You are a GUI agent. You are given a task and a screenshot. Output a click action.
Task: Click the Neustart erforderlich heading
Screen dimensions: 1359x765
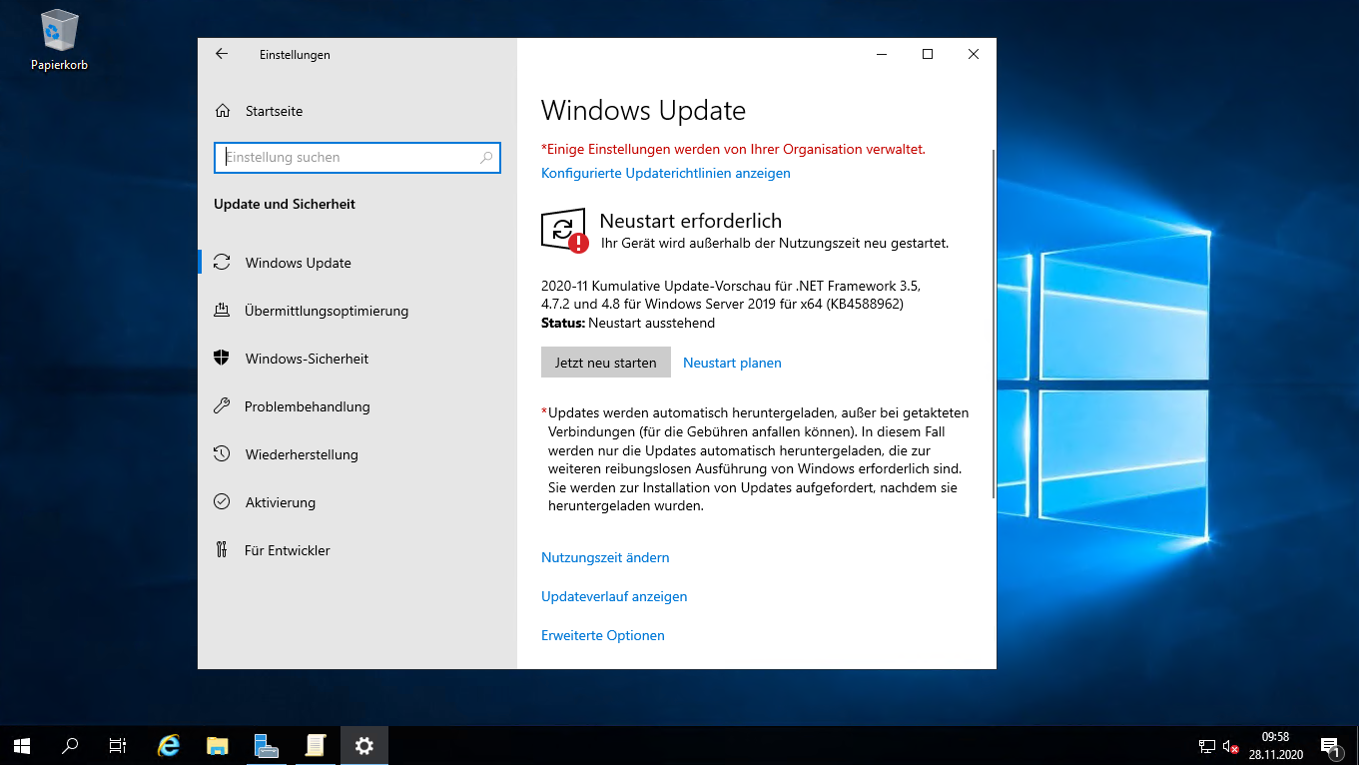click(691, 221)
